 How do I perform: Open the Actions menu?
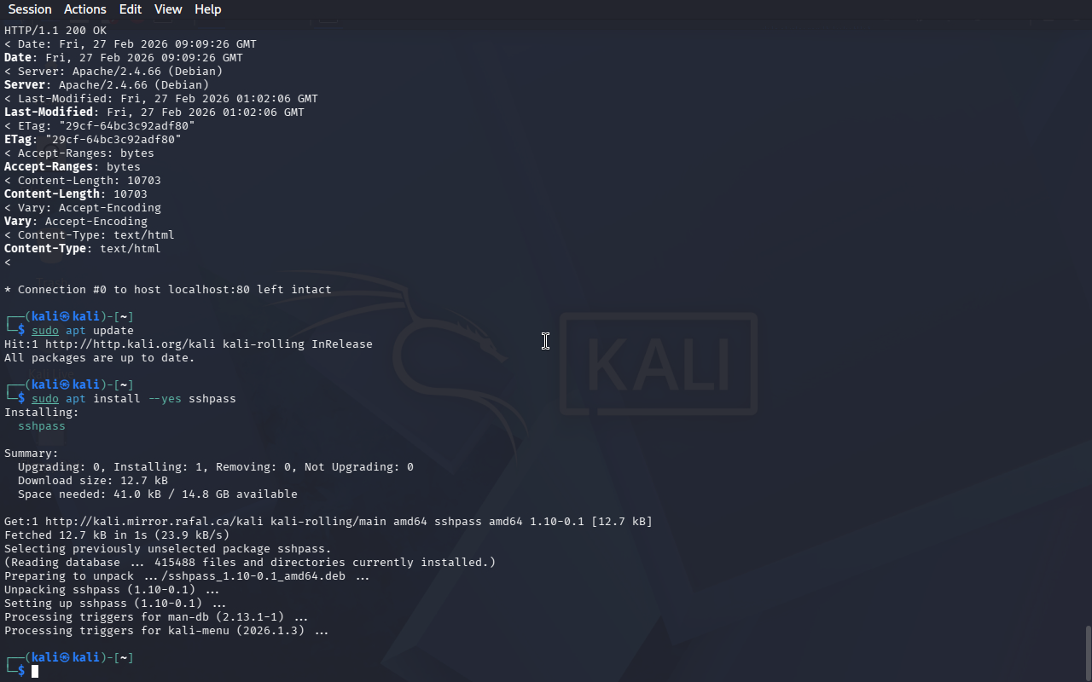coord(85,9)
